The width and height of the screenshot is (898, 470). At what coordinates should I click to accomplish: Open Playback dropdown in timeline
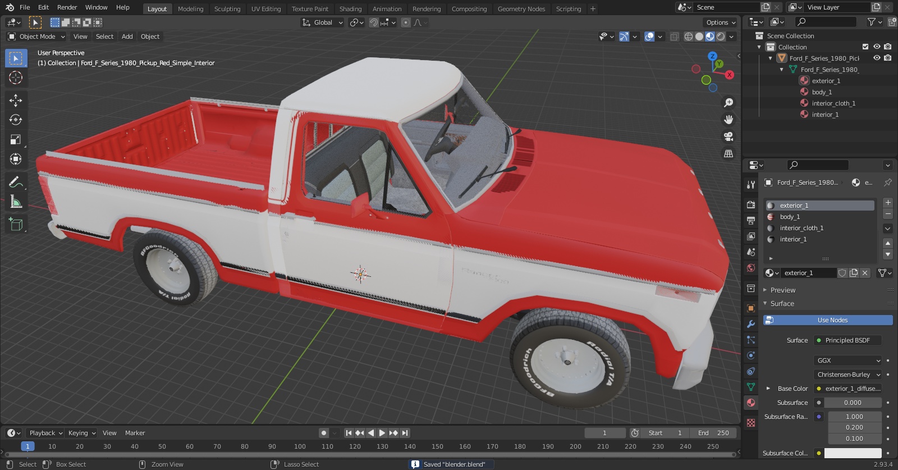(45, 433)
